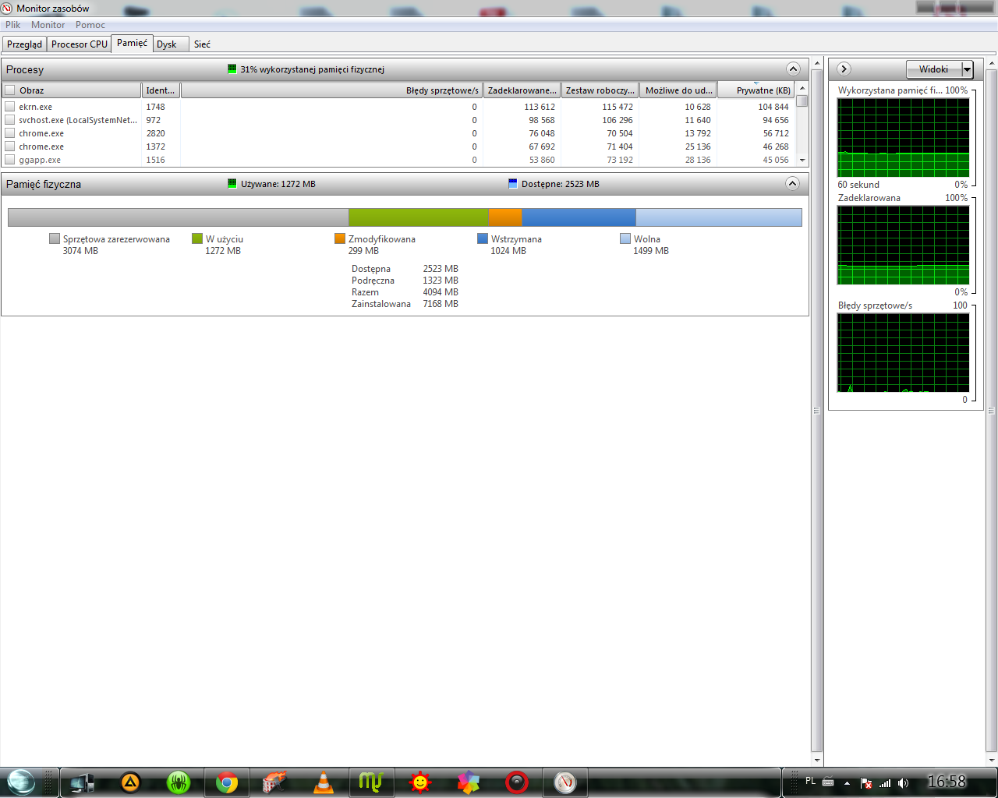Open the Plik menu
This screenshot has width=998, height=798.
click(x=13, y=25)
